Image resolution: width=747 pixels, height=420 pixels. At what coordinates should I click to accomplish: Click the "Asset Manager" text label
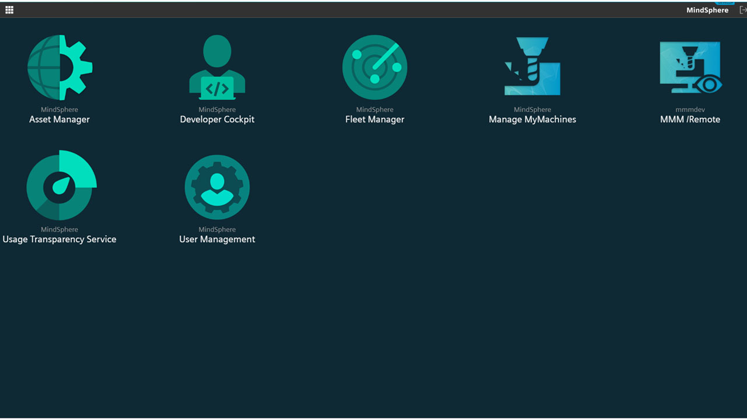pyautogui.click(x=60, y=120)
